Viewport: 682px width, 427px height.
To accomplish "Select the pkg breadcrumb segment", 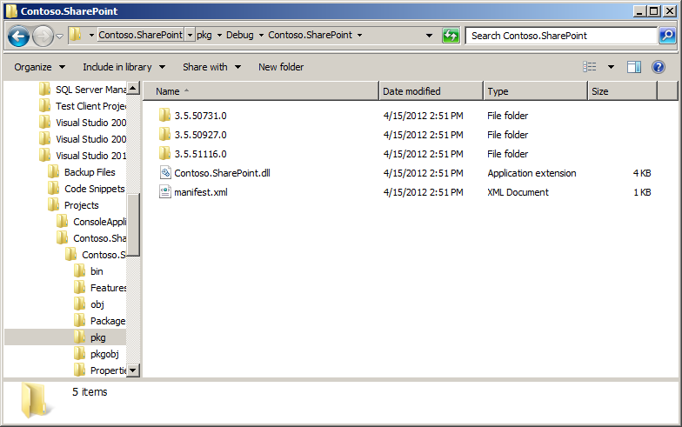I will 204,35.
